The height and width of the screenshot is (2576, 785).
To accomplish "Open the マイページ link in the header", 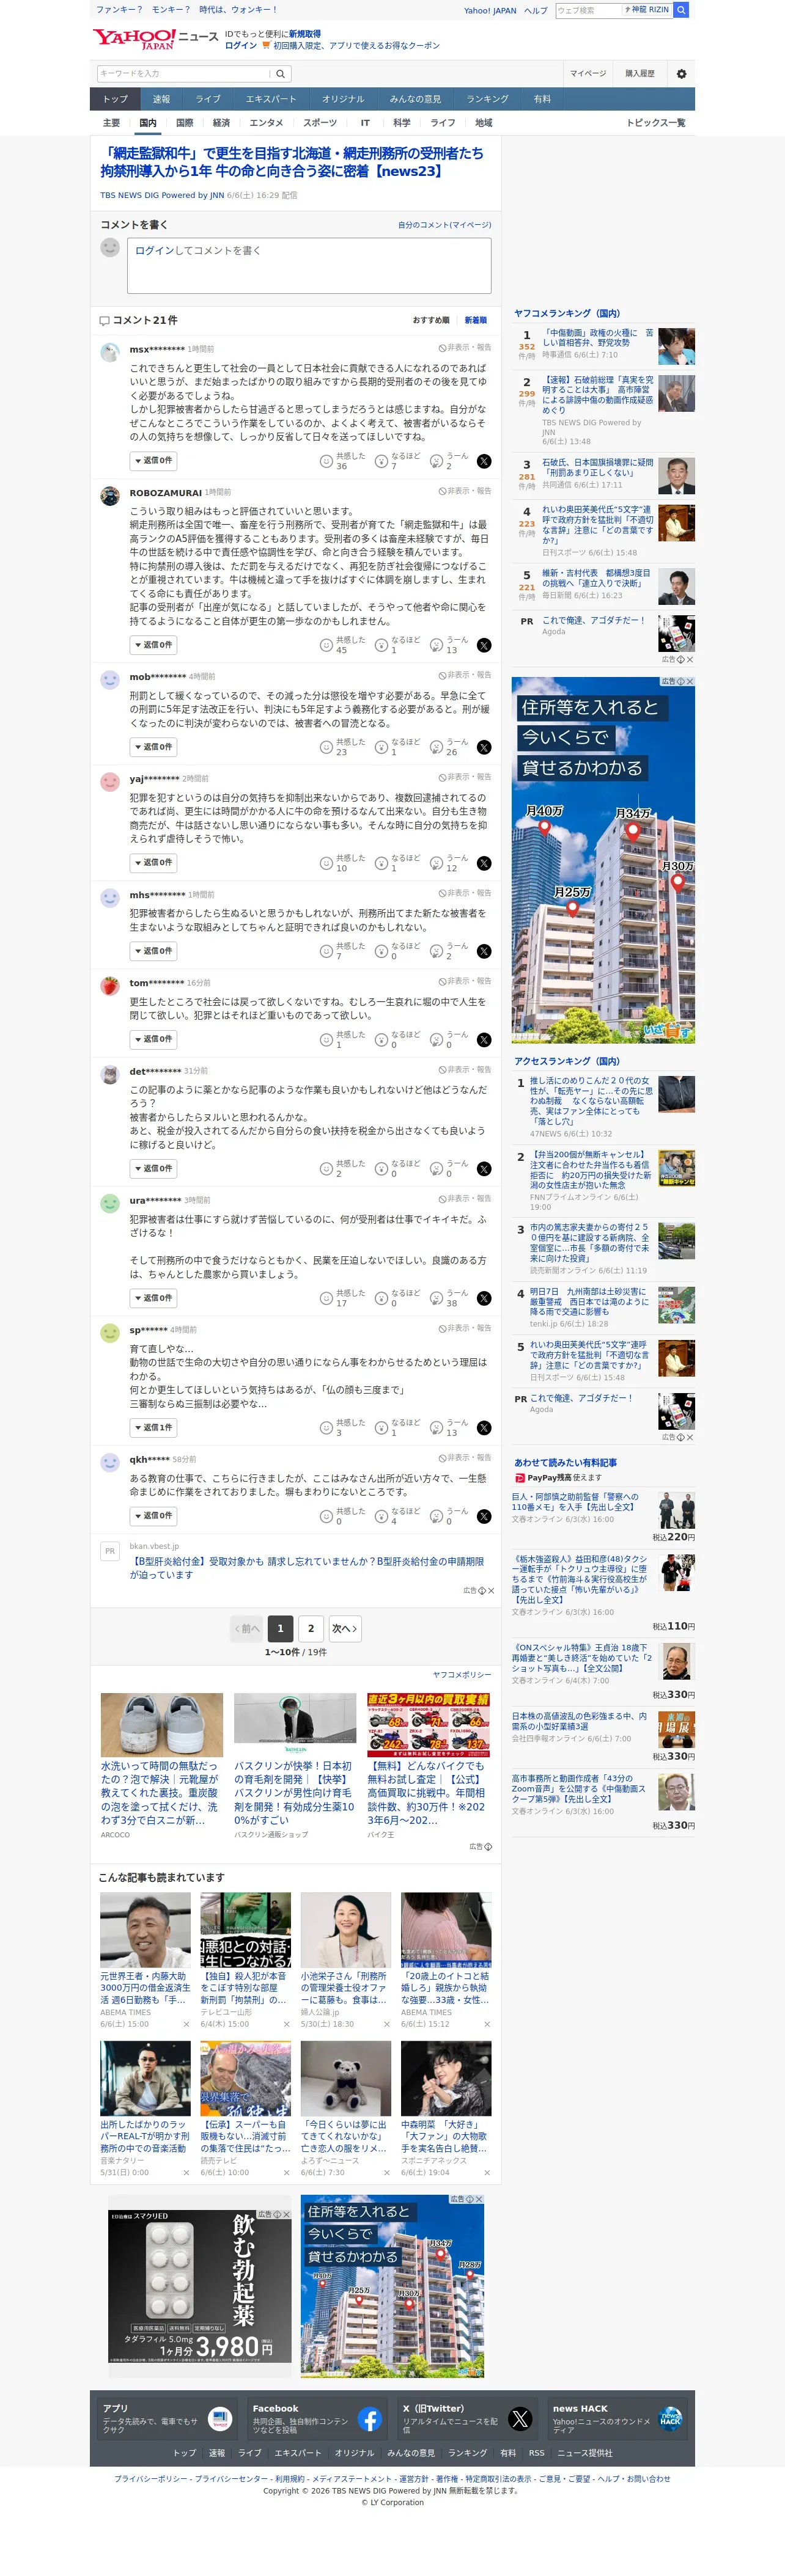I will click(x=588, y=73).
